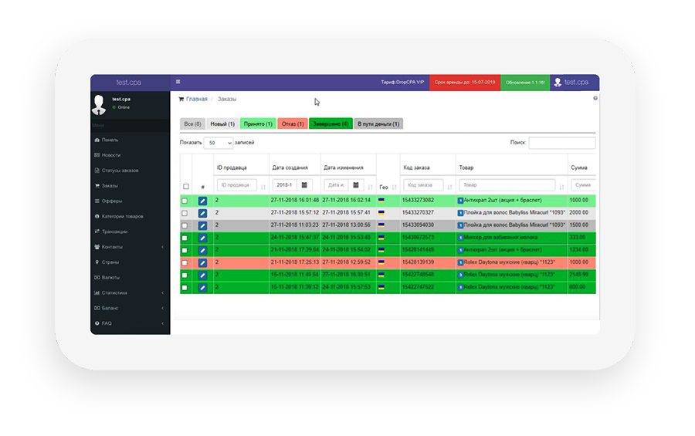695x436 pixels.
Task: Click the Поиск search input field
Action: [561, 143]
